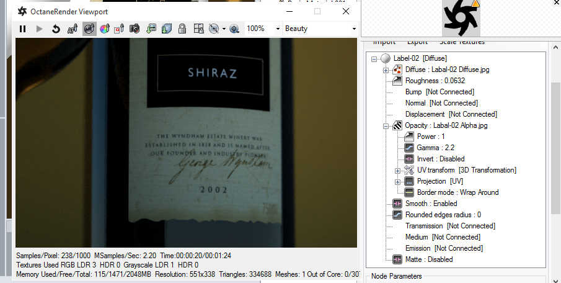
Task: Click the save render passes icon
Action: pos(166,29)
